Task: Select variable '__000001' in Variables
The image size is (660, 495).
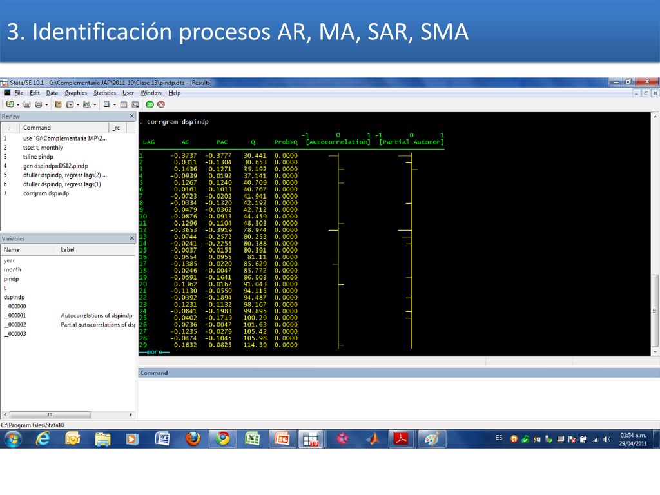Action: 15,315
